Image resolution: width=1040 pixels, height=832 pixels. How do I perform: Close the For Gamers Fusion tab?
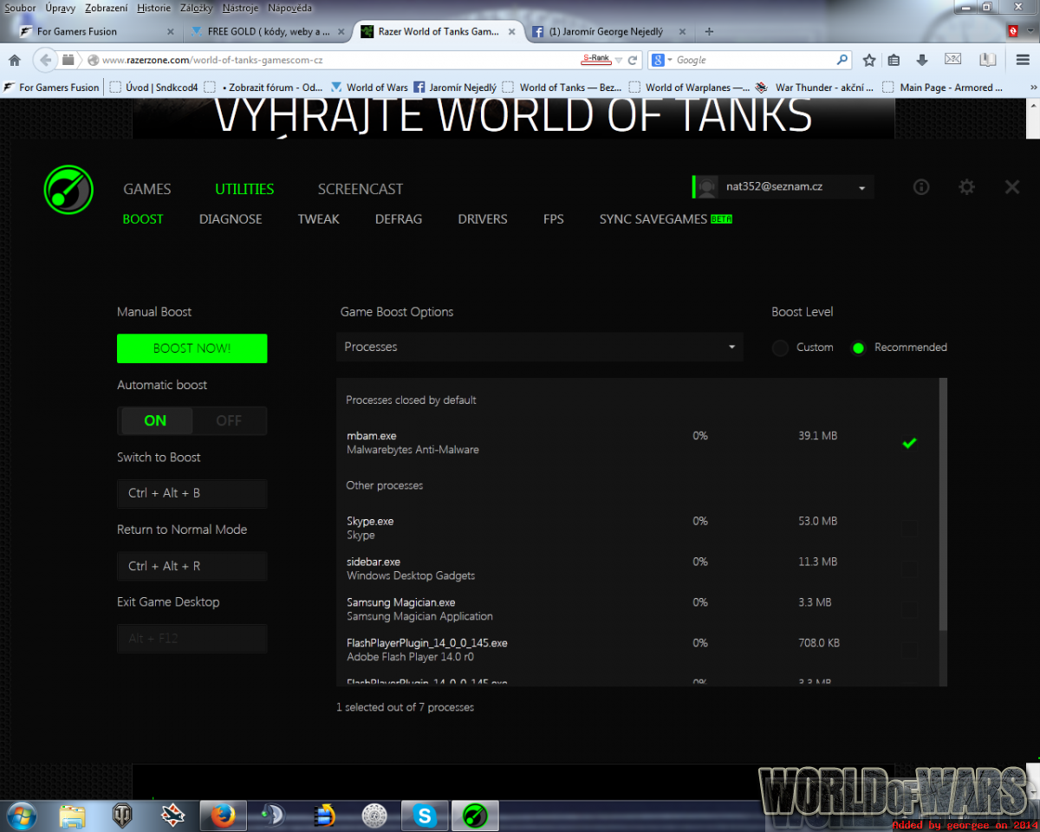pos(170,32)
